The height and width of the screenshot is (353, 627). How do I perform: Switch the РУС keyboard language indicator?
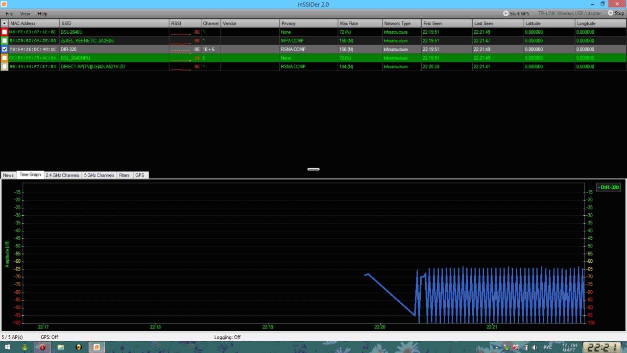coord(548,348)
